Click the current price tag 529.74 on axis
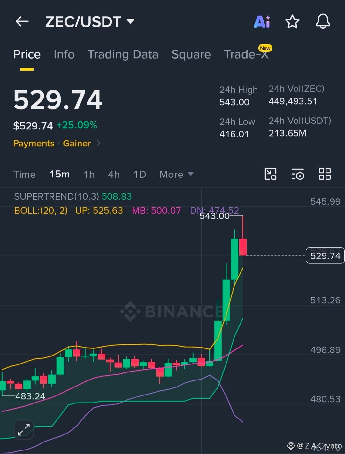 (x=325, y=255)
